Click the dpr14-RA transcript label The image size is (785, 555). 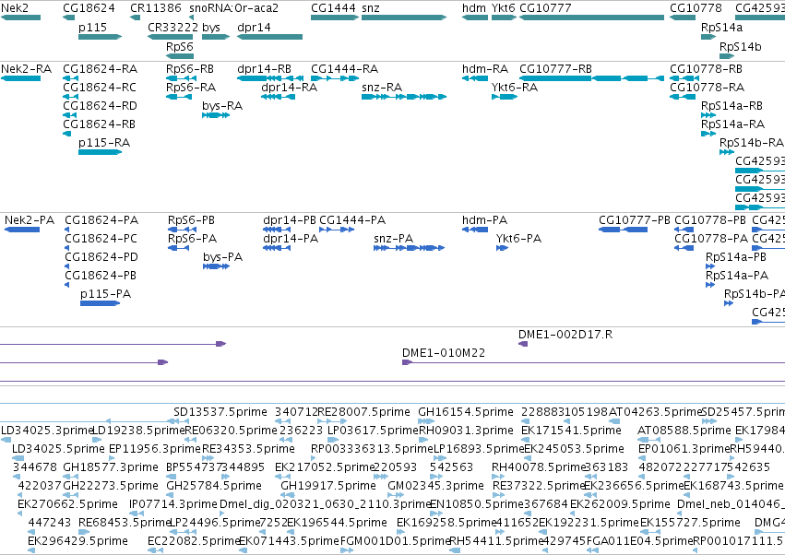[290, 87]
